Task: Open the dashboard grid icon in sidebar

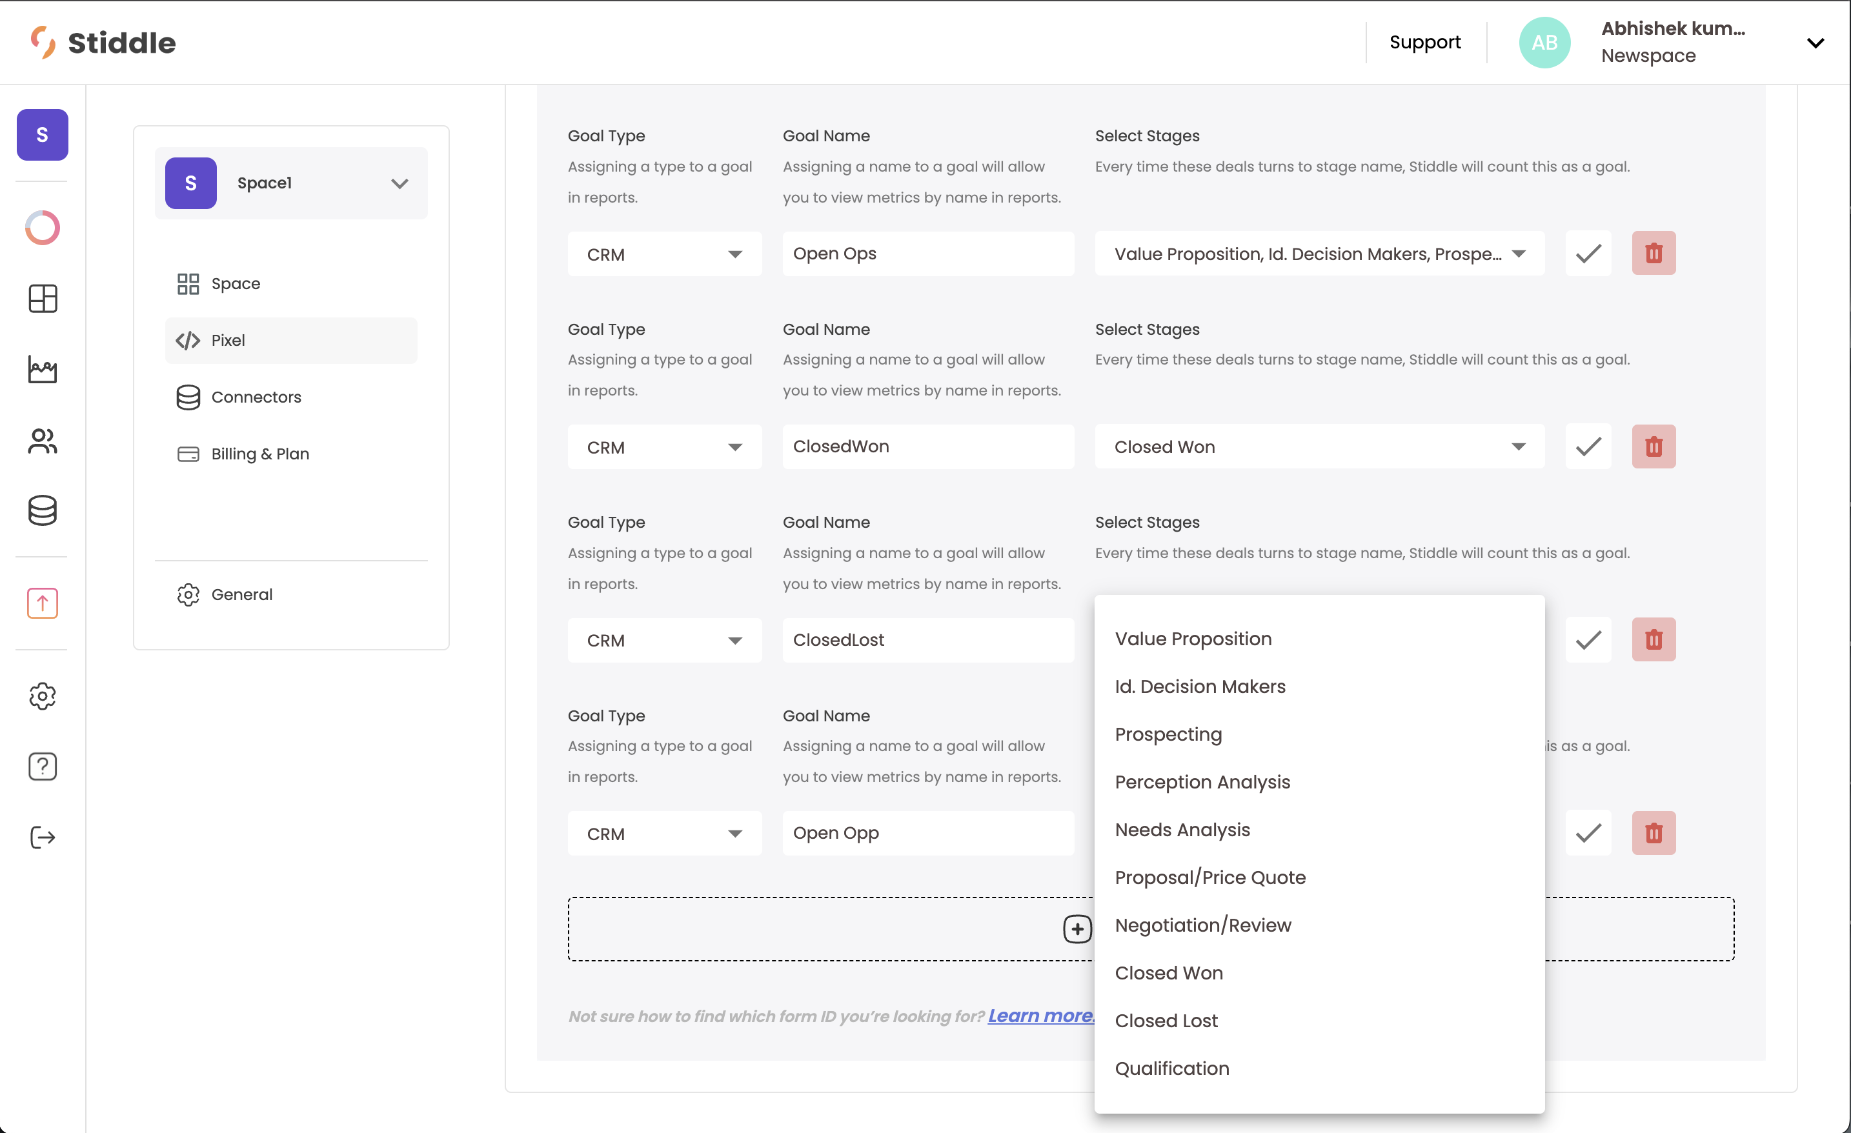Action: [x=43, y=298]
